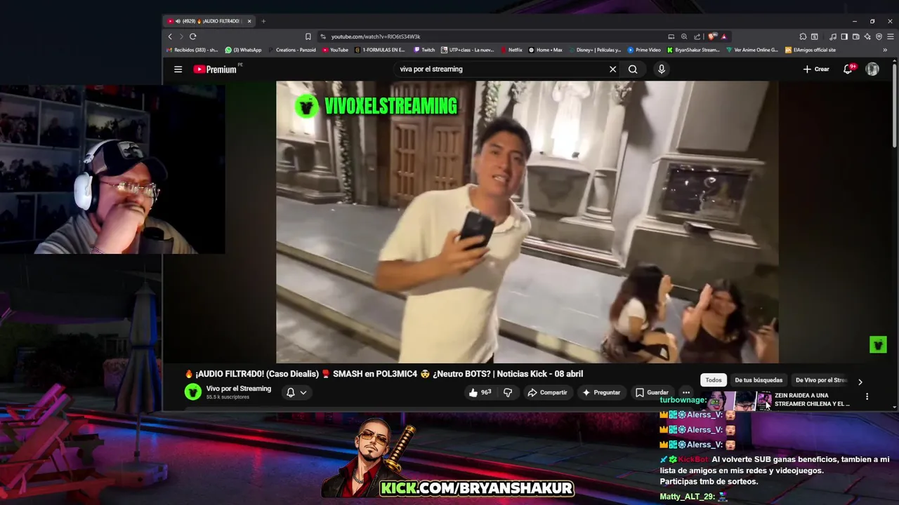Clear the YouTube search text
The image size is (899, 505).
[612, 69]
